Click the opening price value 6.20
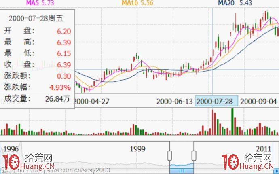The height and width of the screenshot is (174, 279). coord(64,31)
